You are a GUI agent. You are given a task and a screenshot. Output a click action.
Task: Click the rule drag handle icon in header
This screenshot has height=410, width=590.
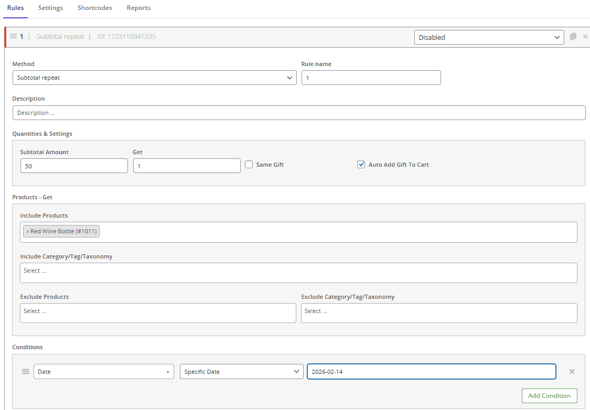14,37
